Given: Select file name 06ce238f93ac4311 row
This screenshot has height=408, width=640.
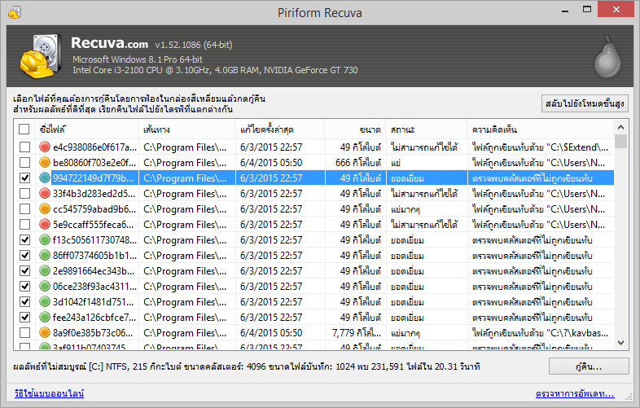Looking at the screenshot, I should [x=94, y=287].
